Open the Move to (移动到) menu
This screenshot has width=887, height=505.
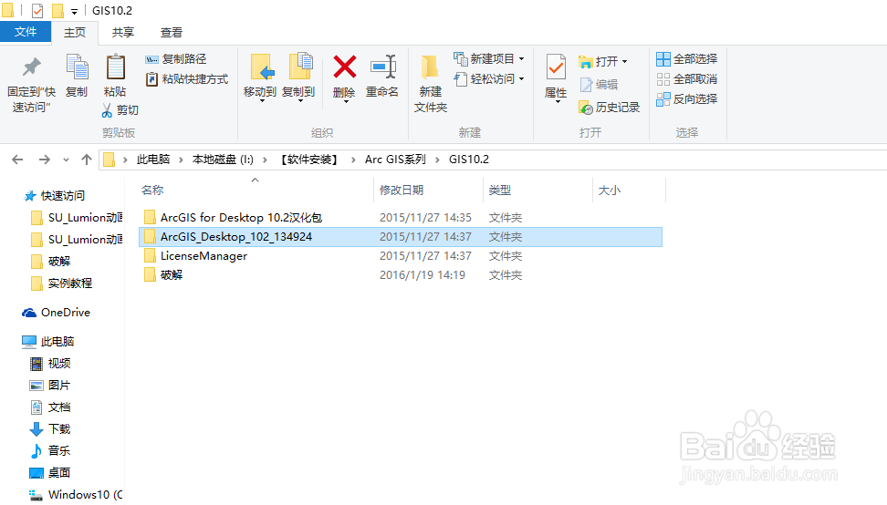260,78
